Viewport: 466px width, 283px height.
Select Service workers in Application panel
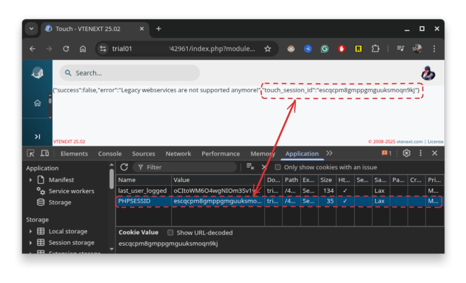coord(71,191)
